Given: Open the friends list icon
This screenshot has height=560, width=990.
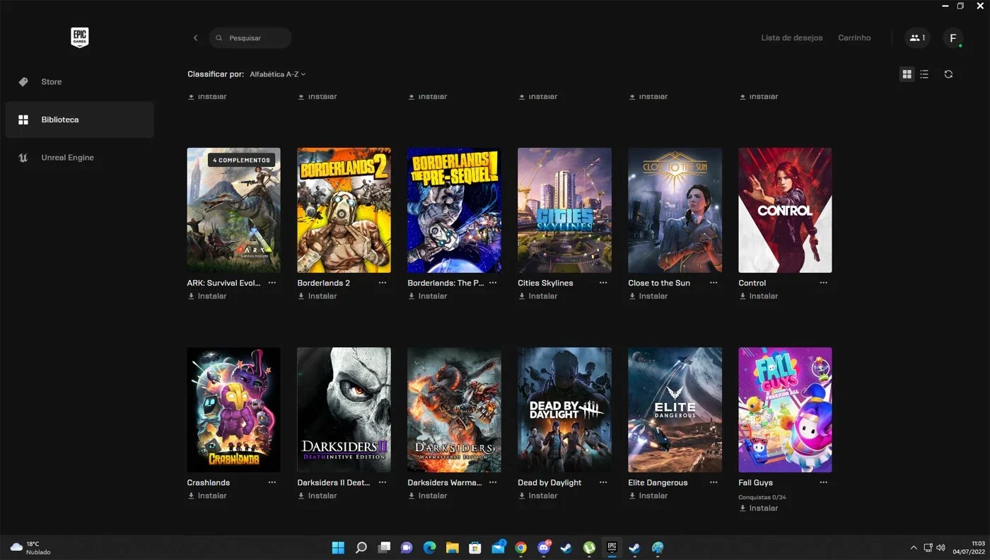Looking at the screenshot, I should (917, 38).
